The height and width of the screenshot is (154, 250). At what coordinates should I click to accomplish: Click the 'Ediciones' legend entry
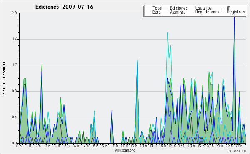tap(179, 8)
